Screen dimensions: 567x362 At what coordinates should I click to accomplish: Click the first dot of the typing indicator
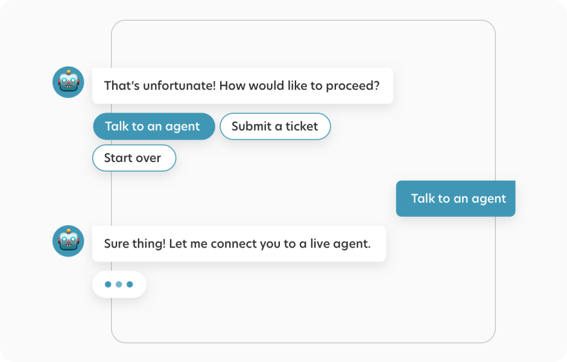(x=109, y=284)
